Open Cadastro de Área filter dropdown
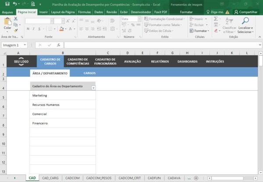 (93, 88)
